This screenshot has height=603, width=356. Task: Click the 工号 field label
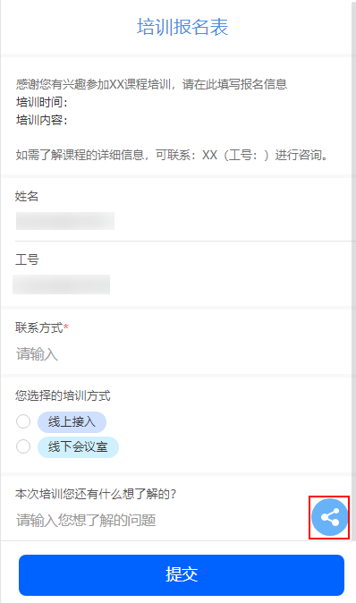coord(27,259)
